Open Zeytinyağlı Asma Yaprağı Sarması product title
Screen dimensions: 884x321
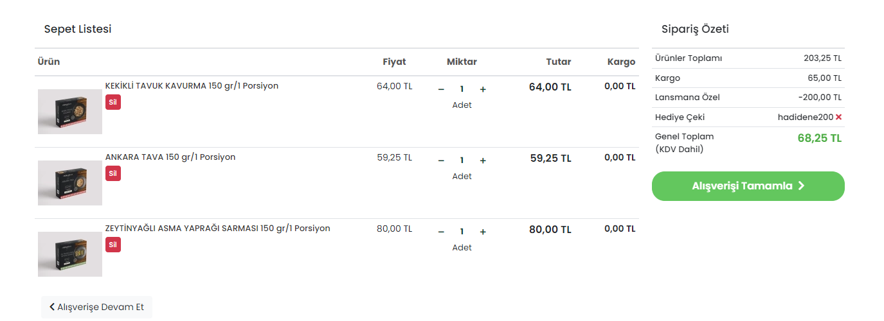click(x=217, y=228)
